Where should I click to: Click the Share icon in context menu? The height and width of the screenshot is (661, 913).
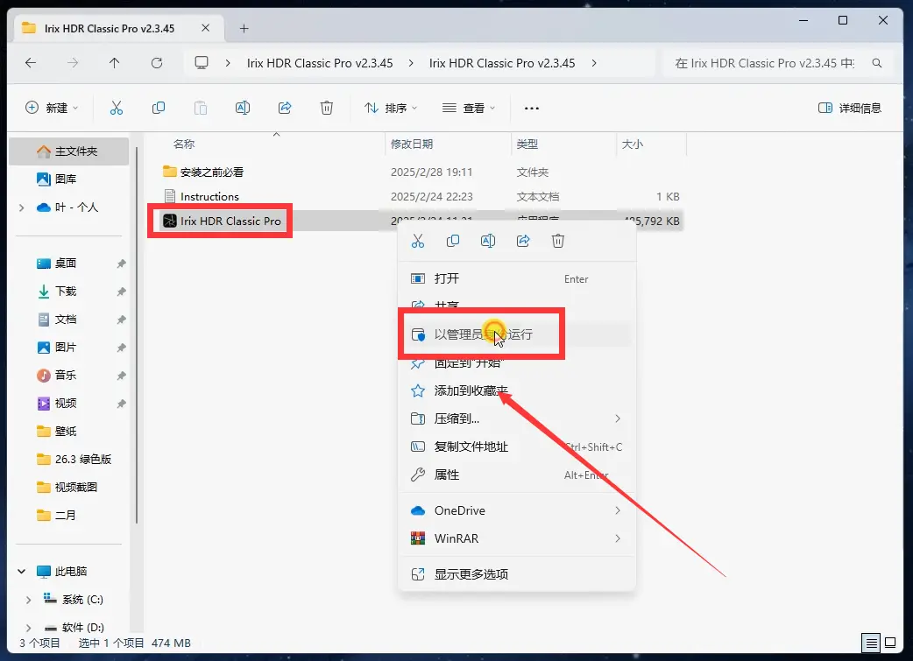coord(523,241)
